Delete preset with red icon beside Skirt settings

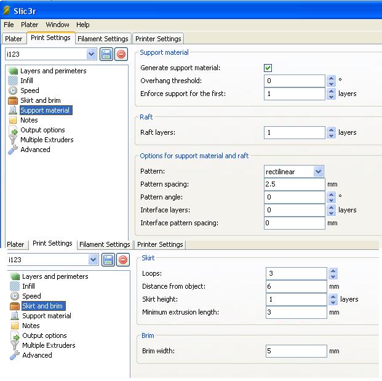[122, 260]
